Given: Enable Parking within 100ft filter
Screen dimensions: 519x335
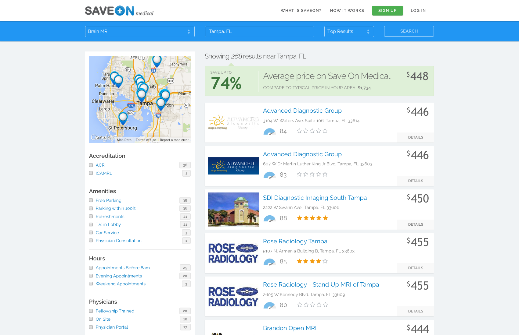Looking at the screenshot, I should click(x=91, y=208).
